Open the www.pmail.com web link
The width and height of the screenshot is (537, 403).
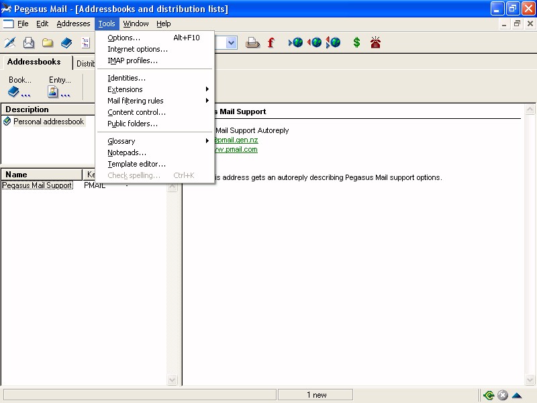pyautogui.click(x=236, y=149)
